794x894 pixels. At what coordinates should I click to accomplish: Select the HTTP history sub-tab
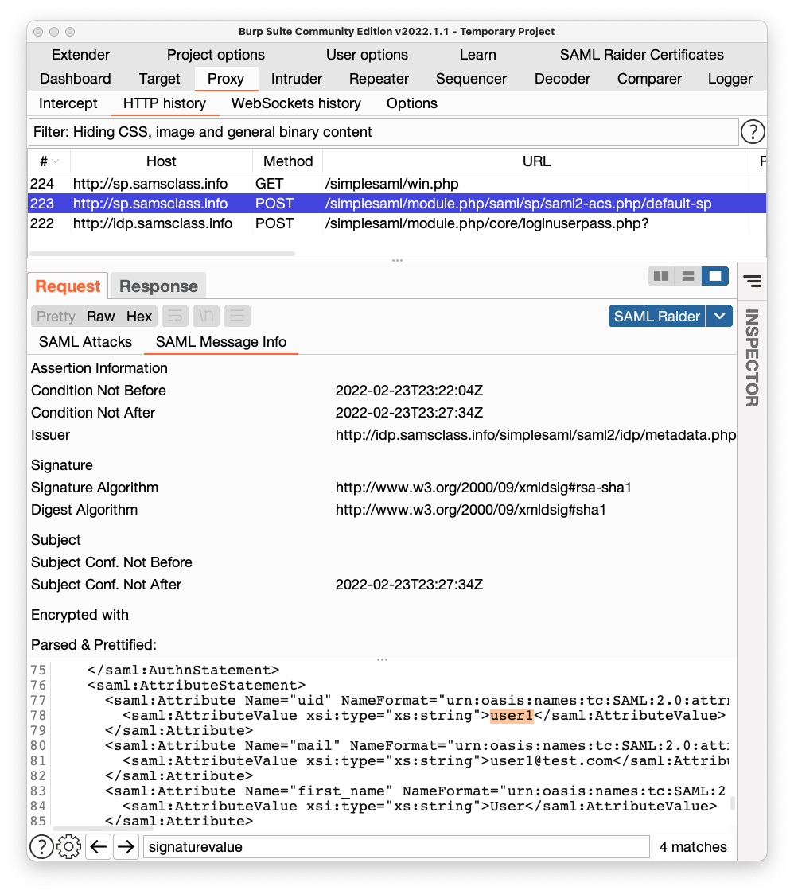[164, 103]
